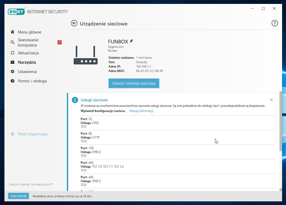The image size is (286, 205).
Task: Click network name Gniazdo
Action: (142, 62)
